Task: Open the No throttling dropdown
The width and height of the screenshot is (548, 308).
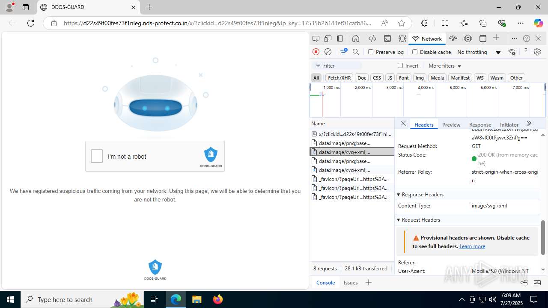Action: click(x=479, y=52)
